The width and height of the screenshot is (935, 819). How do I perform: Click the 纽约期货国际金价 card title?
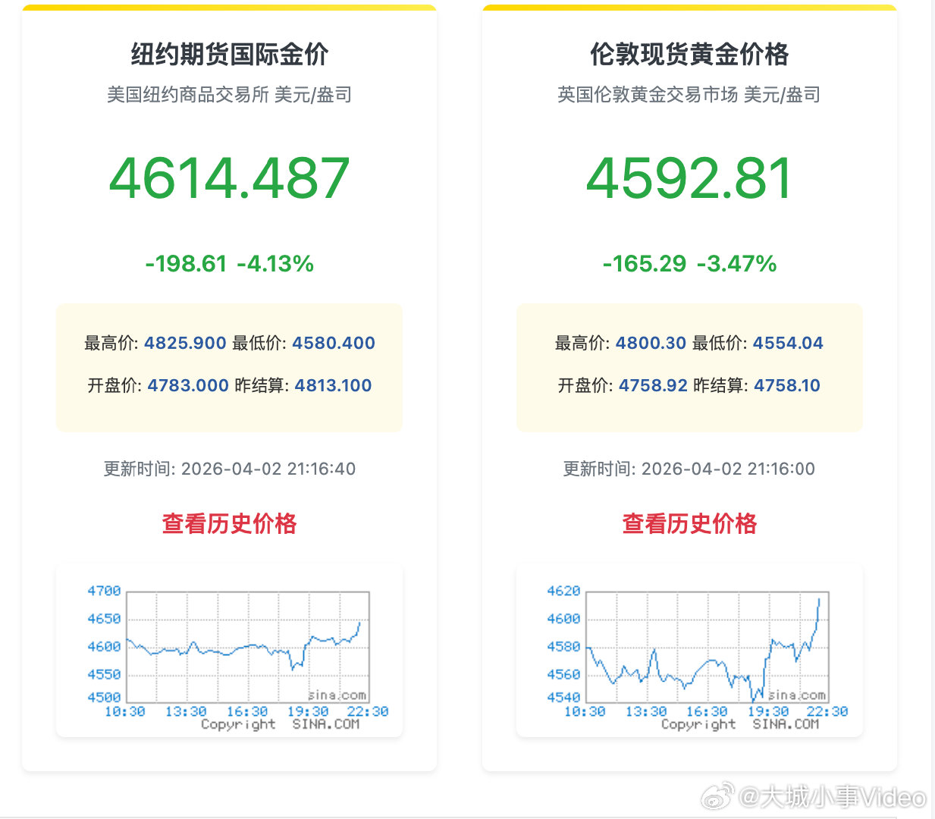click(228, 55)
